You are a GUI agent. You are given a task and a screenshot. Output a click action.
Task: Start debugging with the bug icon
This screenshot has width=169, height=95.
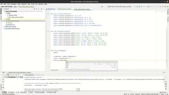click(137, 7)
